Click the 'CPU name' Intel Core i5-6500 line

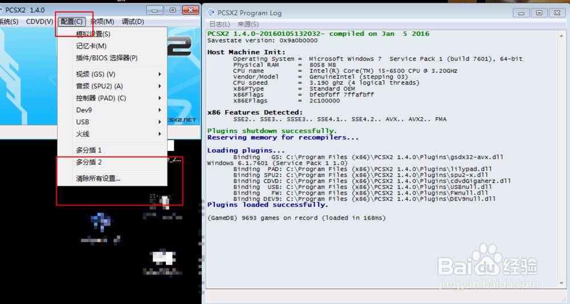pos(345,71)
